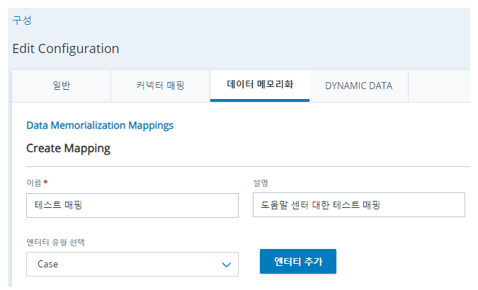The width and height of the screenshot is (478, 290).
Task: Open the 구성 breadcrumb link
Action: click(22, 20)
